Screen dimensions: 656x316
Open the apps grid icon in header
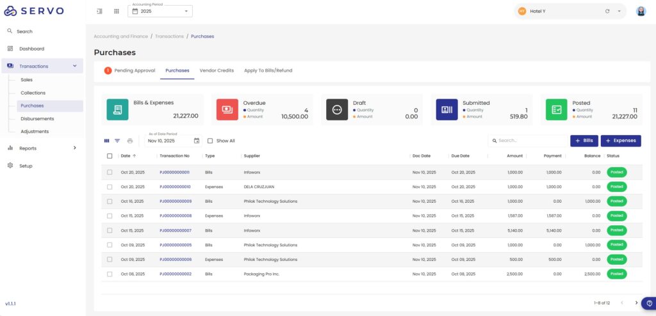(x=117, y=11)
